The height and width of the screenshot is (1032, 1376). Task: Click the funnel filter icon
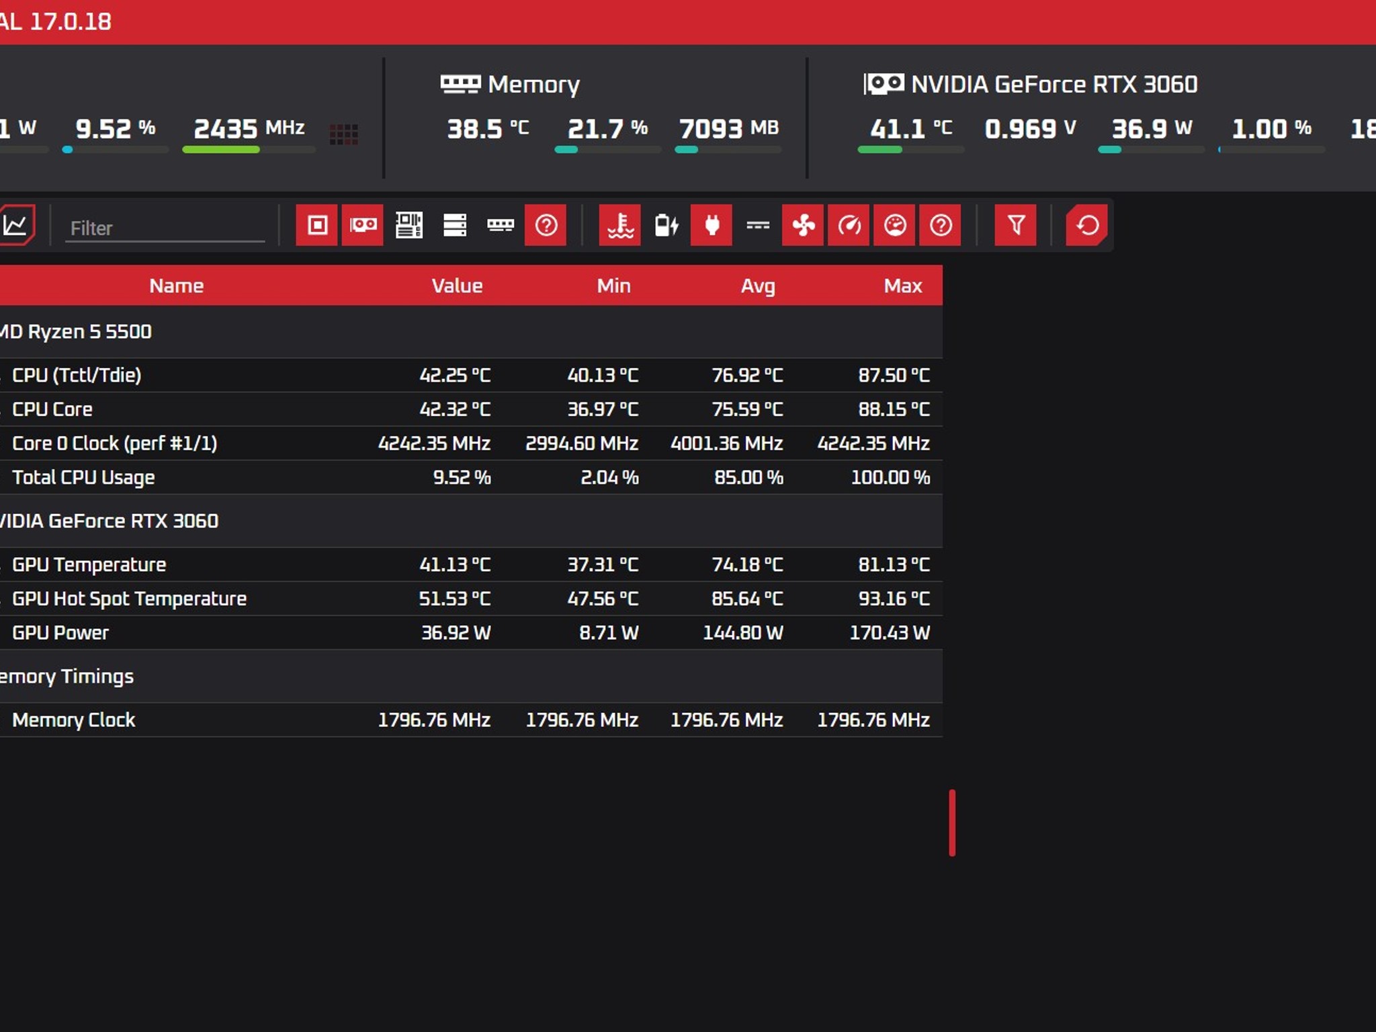(1016, 225)
